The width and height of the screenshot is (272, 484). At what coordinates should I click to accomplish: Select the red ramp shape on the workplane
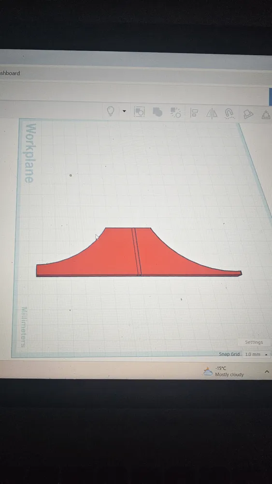point(139,252)
